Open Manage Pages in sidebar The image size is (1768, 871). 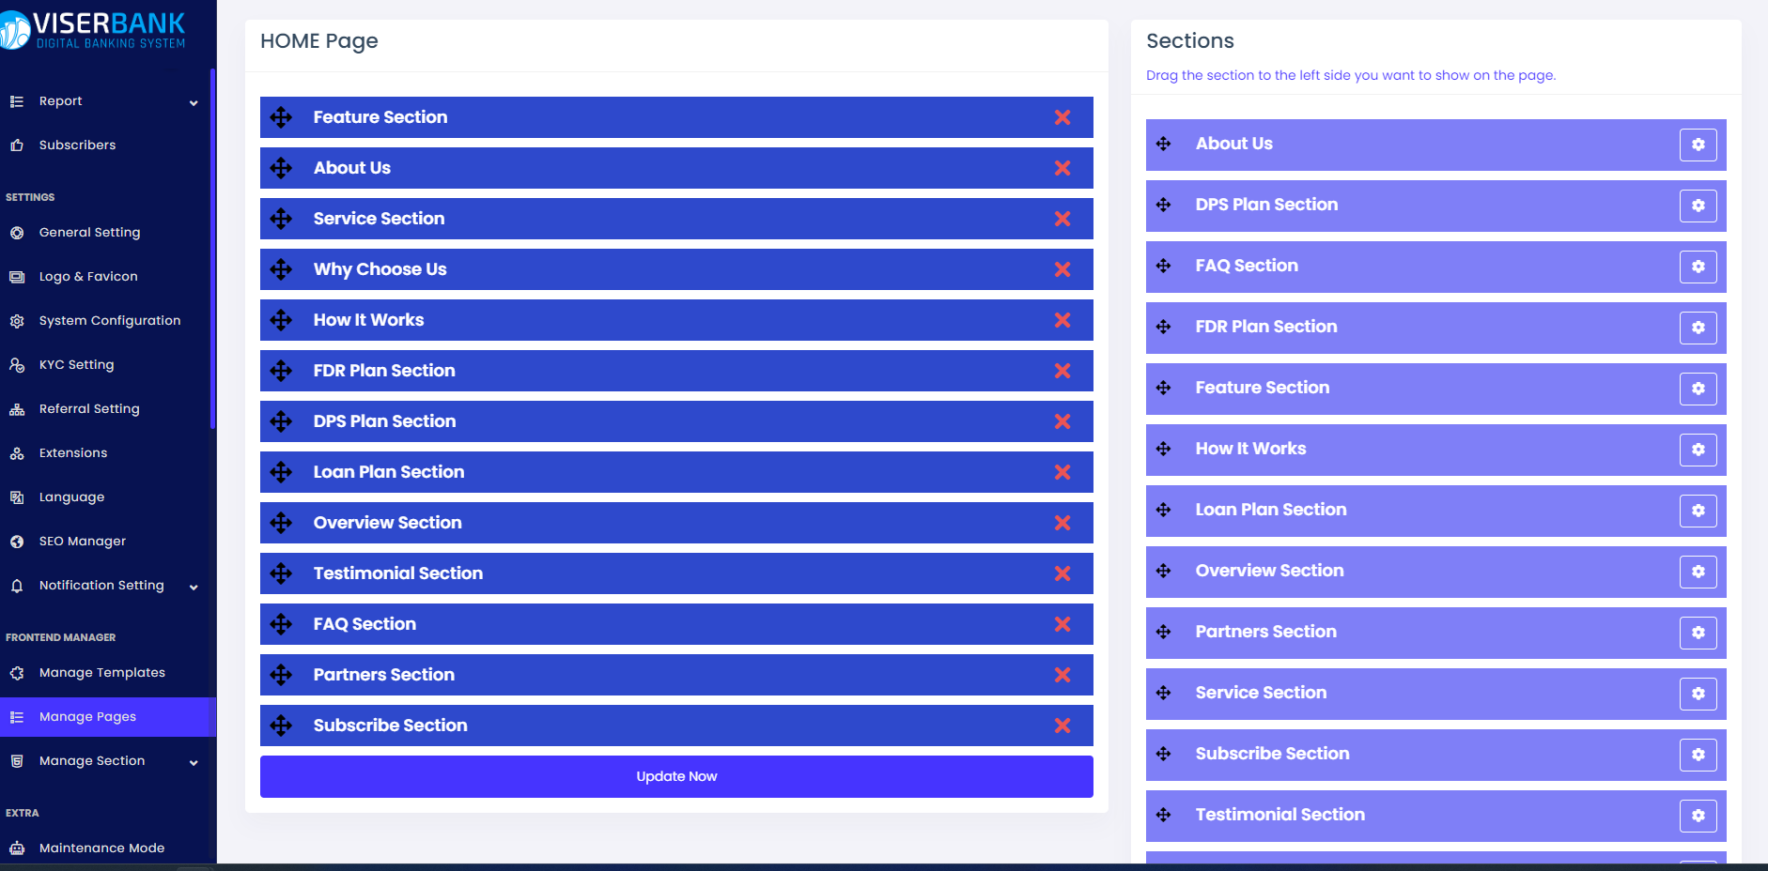click(x=87, y=717)
